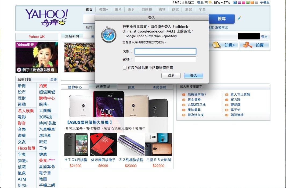Viewport: 286px width, 188px height.
Task: Switch to the 圖片 search tab
Action: [118, 9]
